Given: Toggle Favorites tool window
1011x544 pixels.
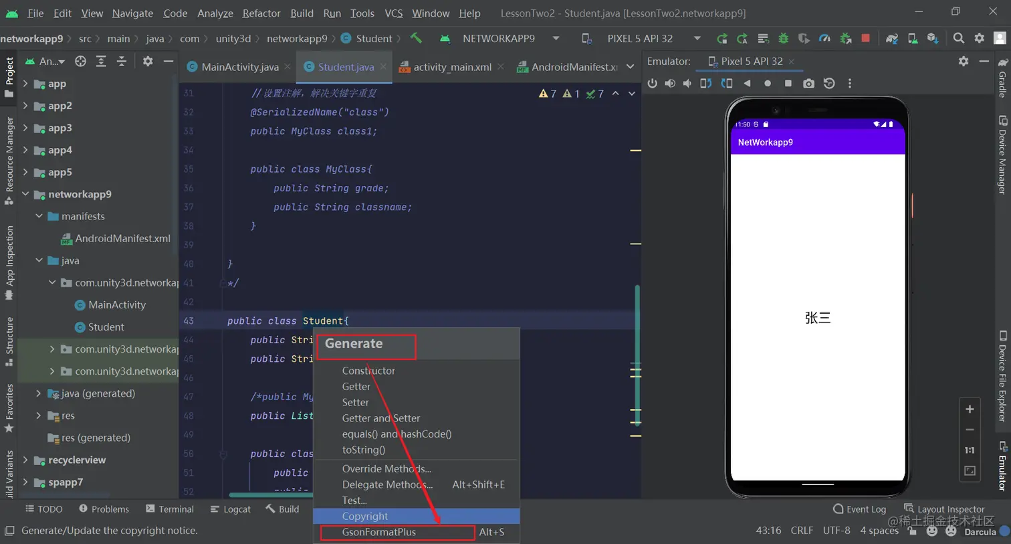Looking at the screenshot, I should point(9,408).
